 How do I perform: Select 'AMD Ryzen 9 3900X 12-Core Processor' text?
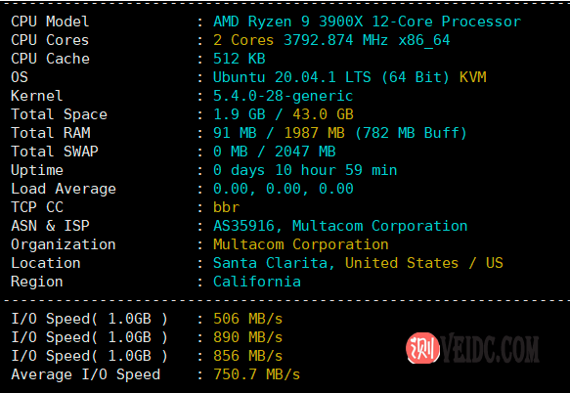click(368, 22)
